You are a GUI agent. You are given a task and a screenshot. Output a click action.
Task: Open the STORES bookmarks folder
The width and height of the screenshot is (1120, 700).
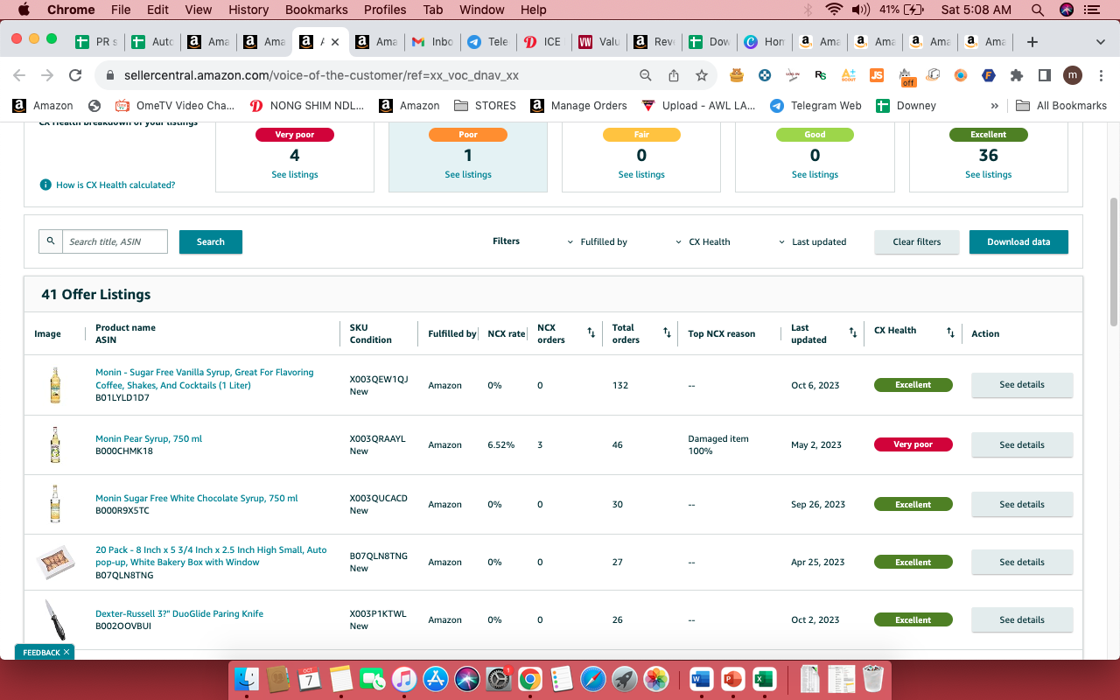click(486, 105)
